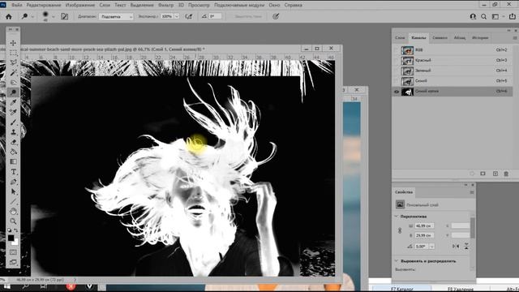The height and width of the screenshot is (292, 519).
Task: Select the Rectangular Marquee tool
Action: pos(13,53)
